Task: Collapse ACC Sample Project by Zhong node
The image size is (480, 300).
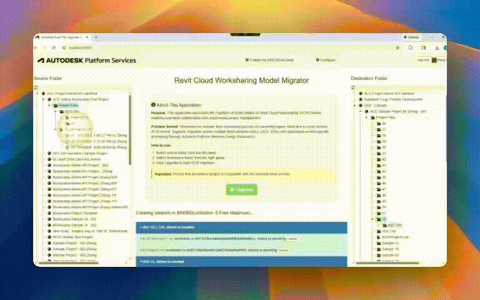Action: tap(362, 111)
